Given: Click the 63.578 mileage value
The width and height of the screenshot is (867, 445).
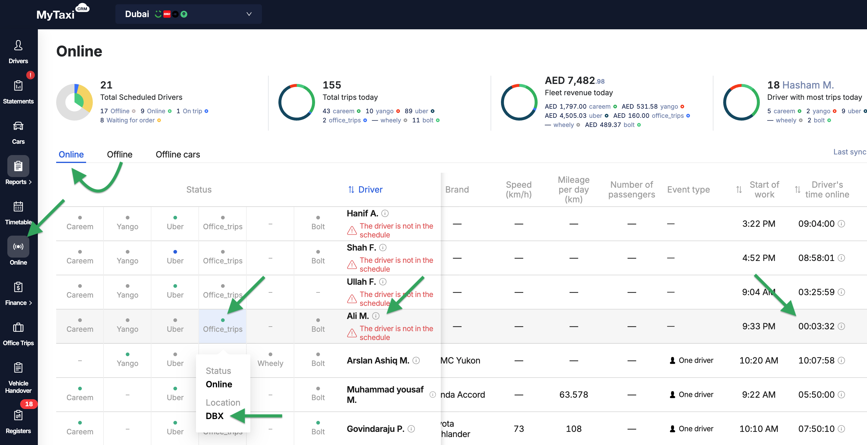Looking at the screenshot, I should click(574, 395).
